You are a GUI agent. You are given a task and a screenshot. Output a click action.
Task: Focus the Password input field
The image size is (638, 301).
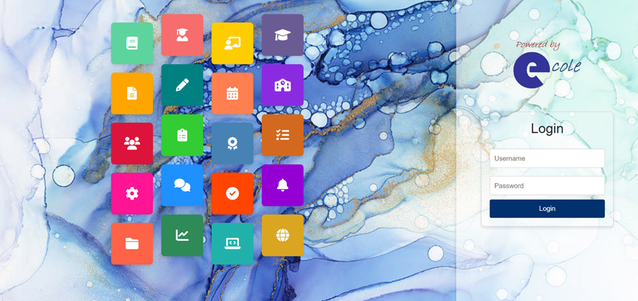click(547, 185)
